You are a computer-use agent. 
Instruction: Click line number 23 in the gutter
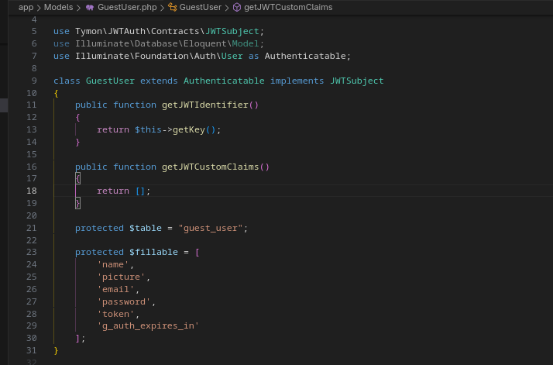(x=32, y=252)
